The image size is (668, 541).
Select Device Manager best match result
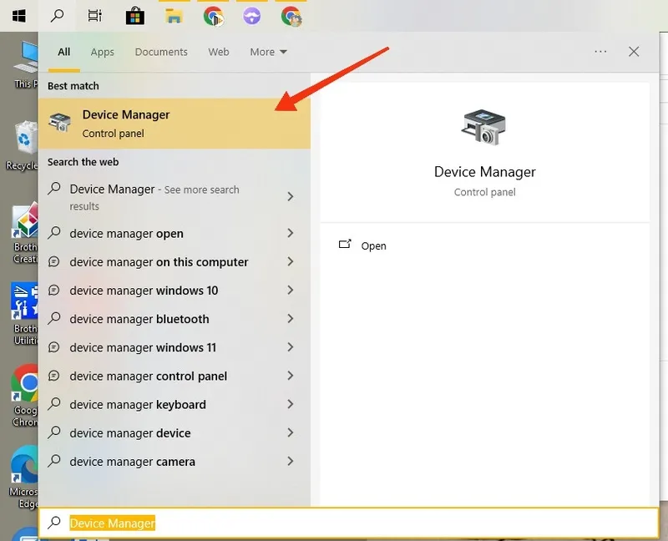click(174, 124)
